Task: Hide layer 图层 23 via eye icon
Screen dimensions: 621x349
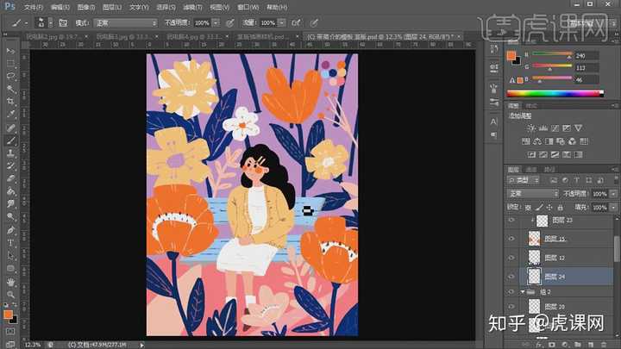Action: [x=511, y=220]
